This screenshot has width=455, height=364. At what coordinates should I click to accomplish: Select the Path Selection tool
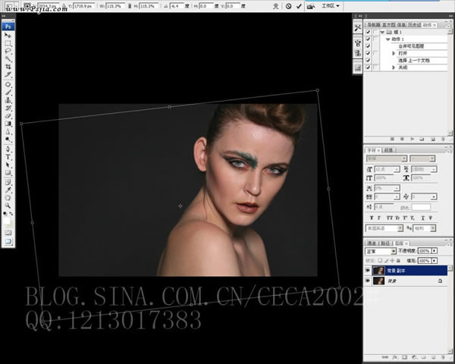coord(8,165)
